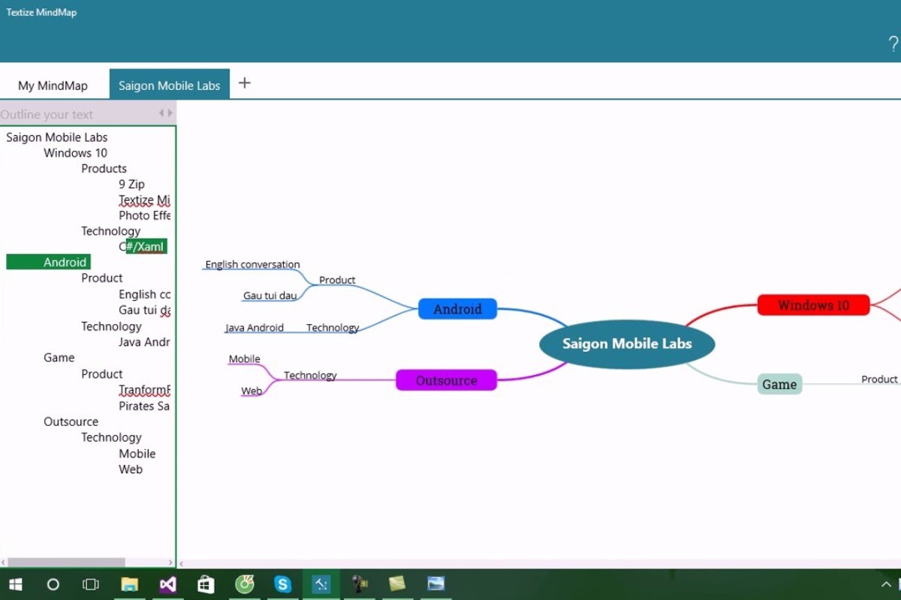Click the Textize Mi line in outline
901x600 pixels.
click(144, 200)
